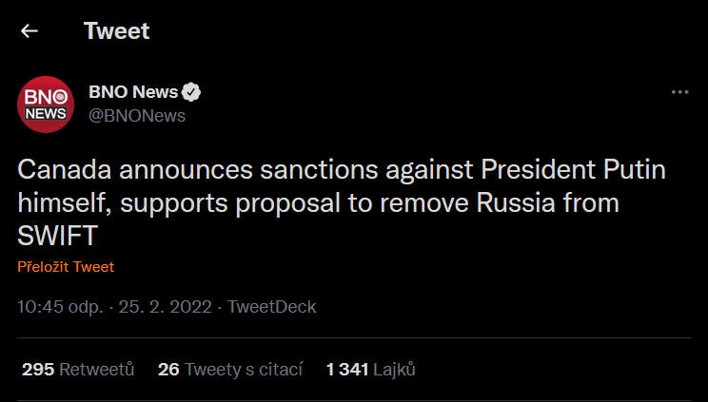The height and width of the screenshot is (402, 708).
Task: Open the TweetDeck source link
Action: [273, 307]
